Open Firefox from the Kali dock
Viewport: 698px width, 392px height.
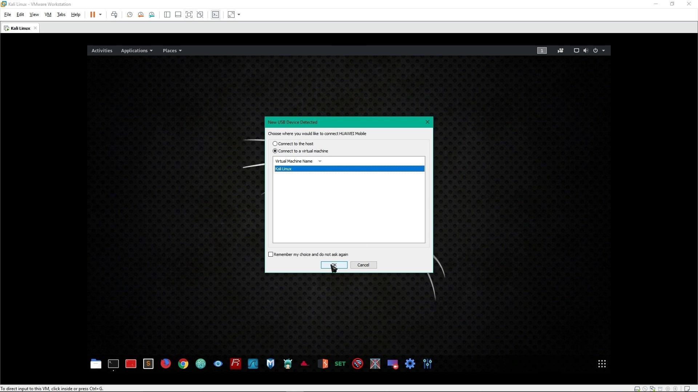tap(166, 364)
